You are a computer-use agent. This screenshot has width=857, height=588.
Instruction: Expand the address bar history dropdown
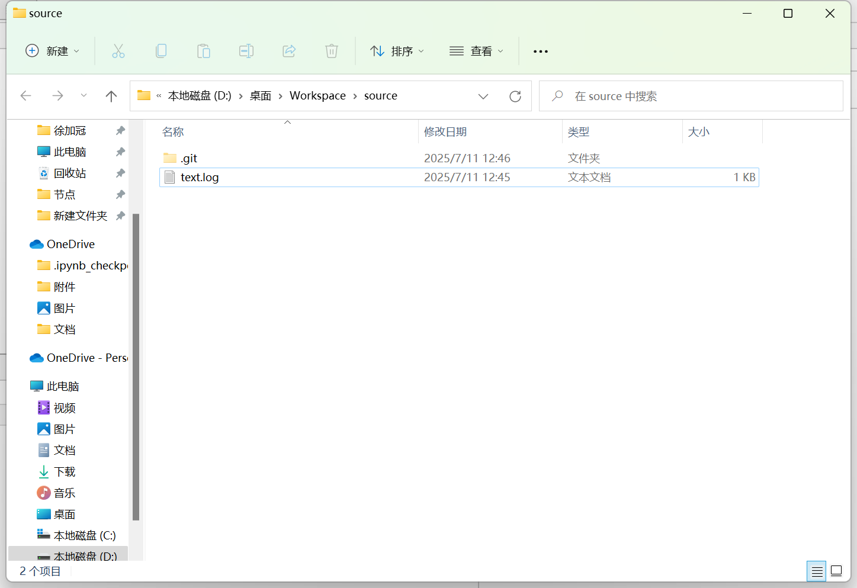click(483, 96)
